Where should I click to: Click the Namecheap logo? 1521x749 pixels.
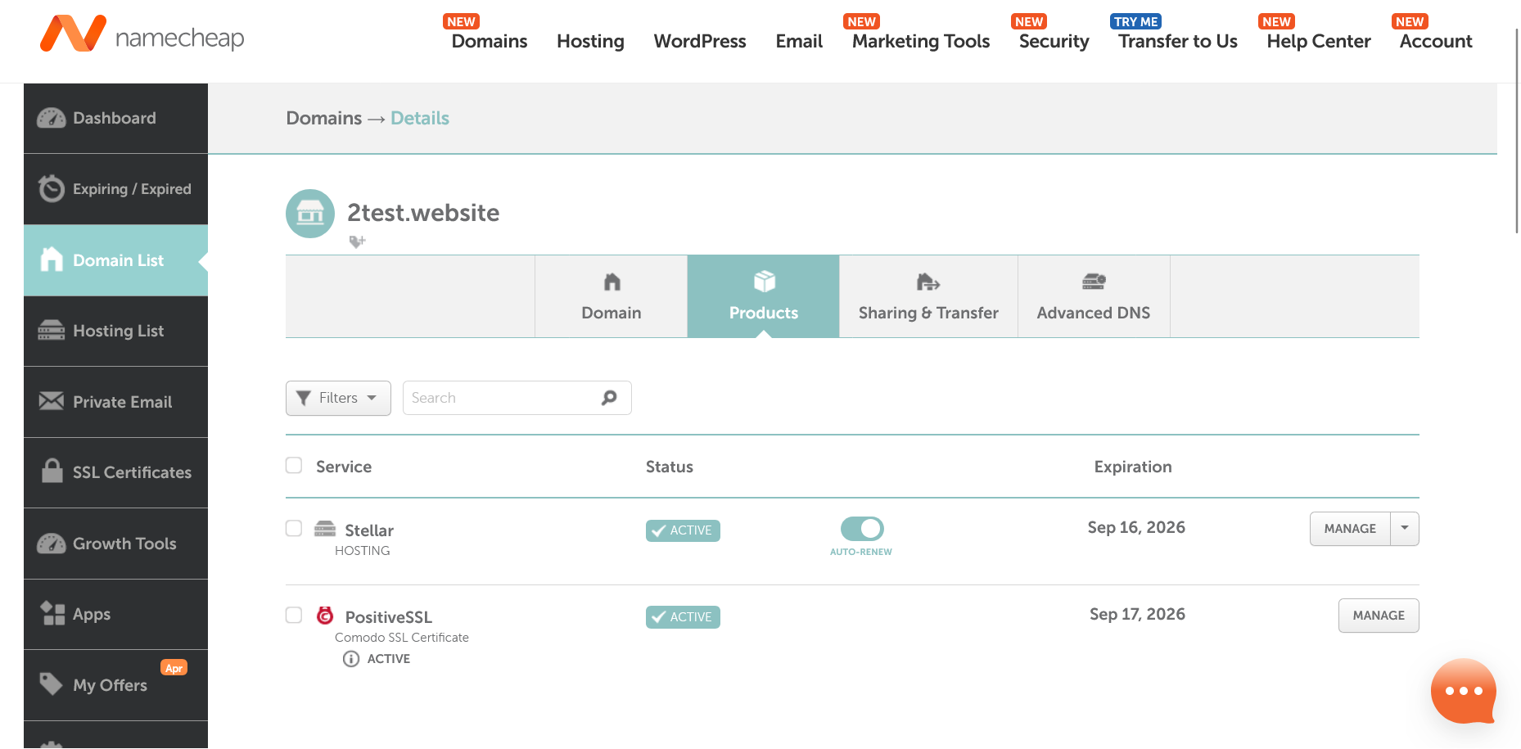[x=142, y=34]
